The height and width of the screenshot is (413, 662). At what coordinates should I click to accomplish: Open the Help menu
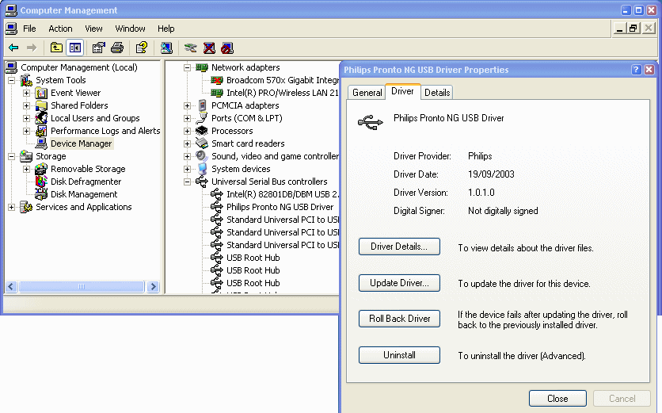click(166, 29)
